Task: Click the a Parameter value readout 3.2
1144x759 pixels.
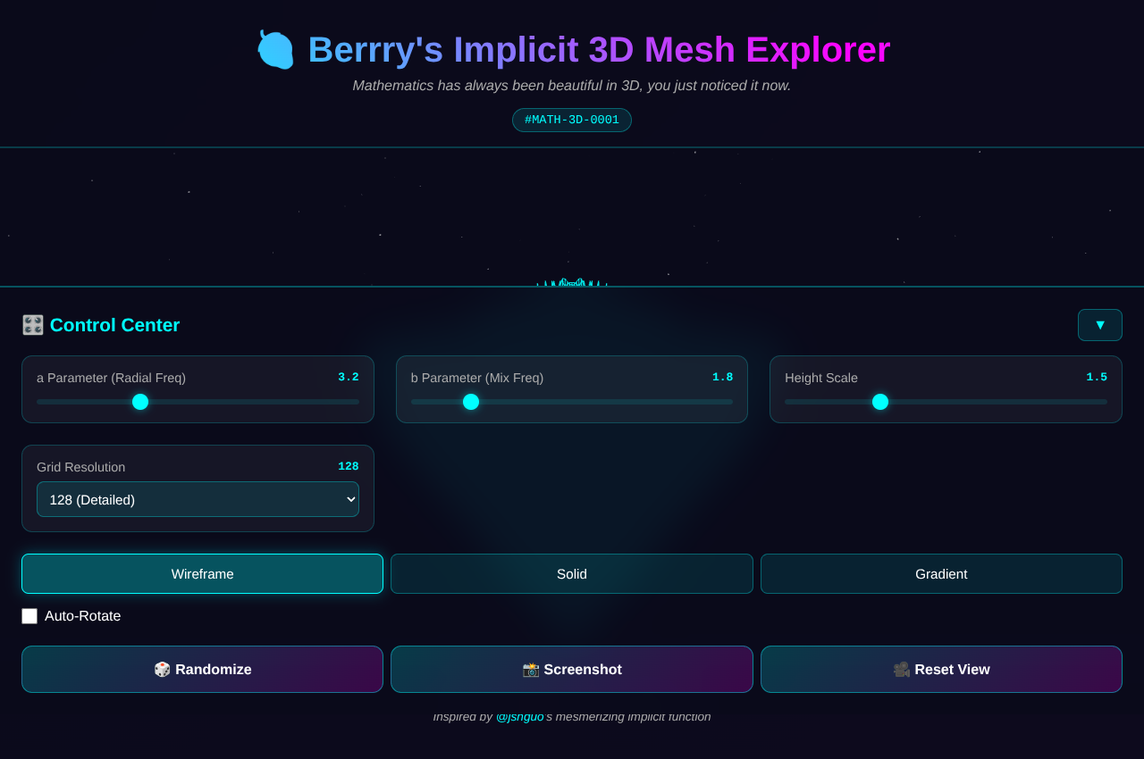Action: (349, 377)
